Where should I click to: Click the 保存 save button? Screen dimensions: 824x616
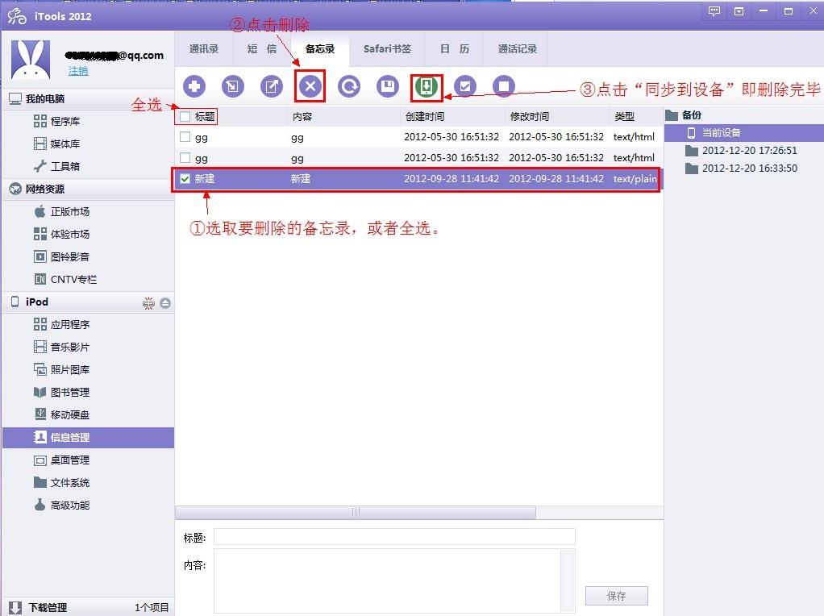[x=616, y=596]
